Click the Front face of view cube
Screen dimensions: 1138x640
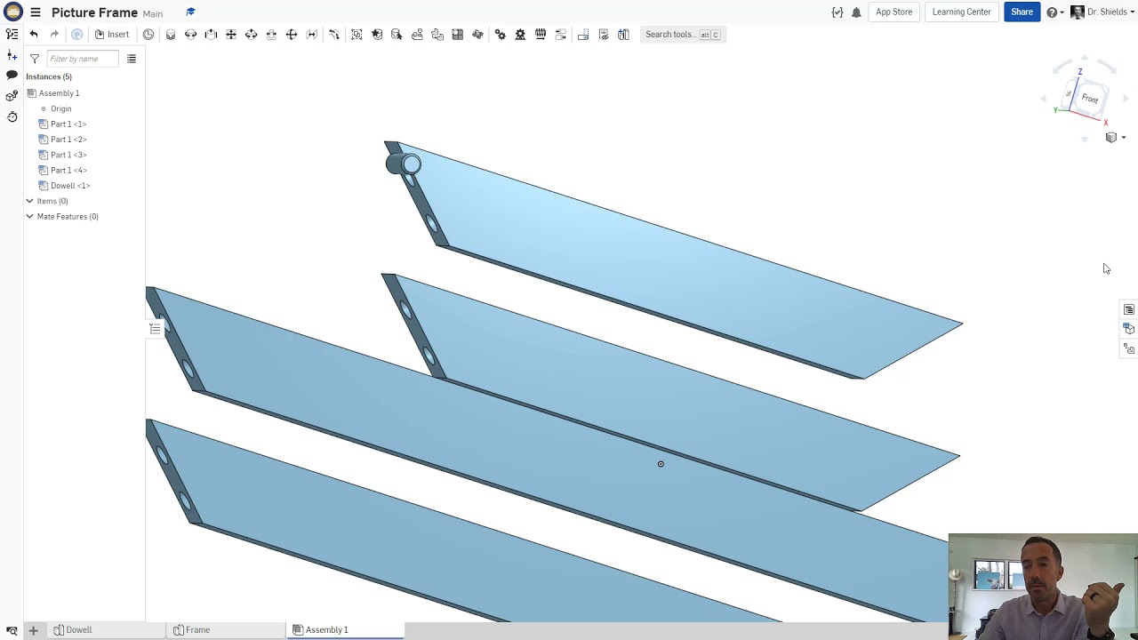pos(1090,98)
